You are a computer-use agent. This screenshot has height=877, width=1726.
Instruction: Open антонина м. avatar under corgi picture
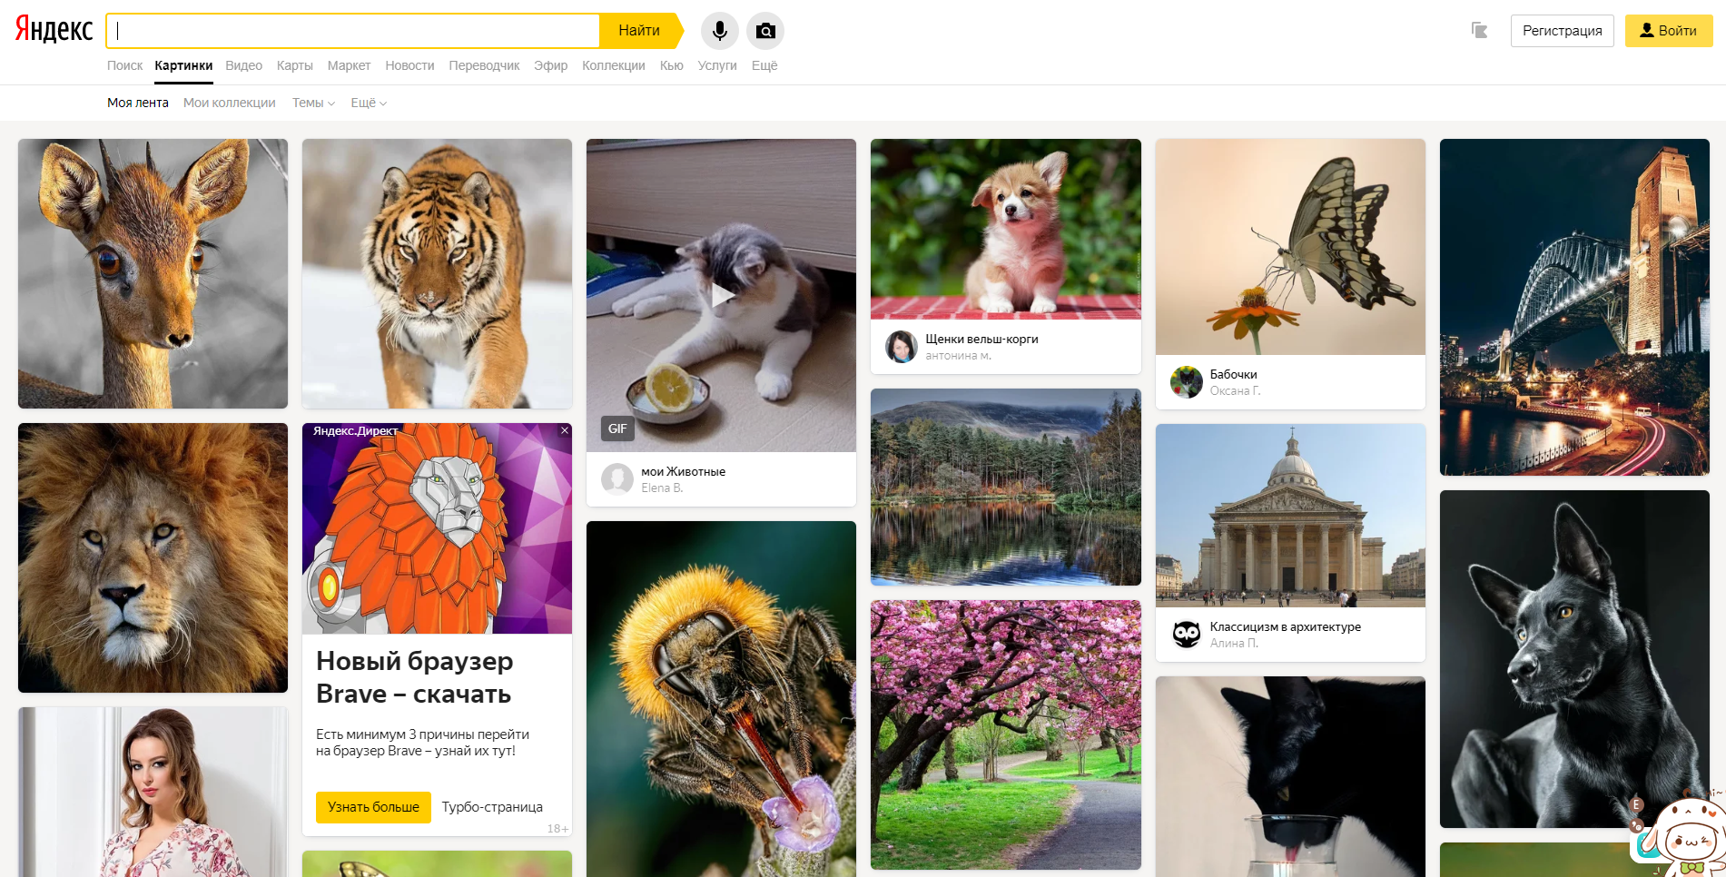[x=902, y=347]
